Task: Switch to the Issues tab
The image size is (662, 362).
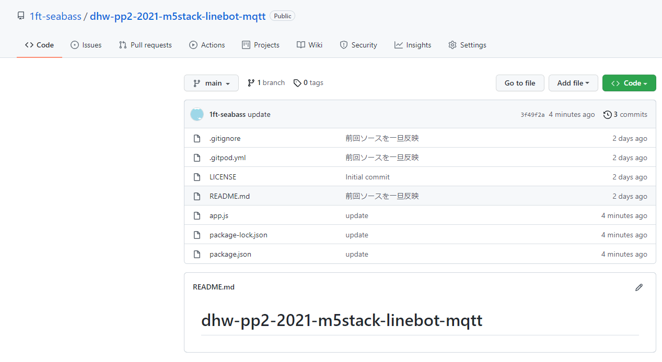Action: (86, 45)
